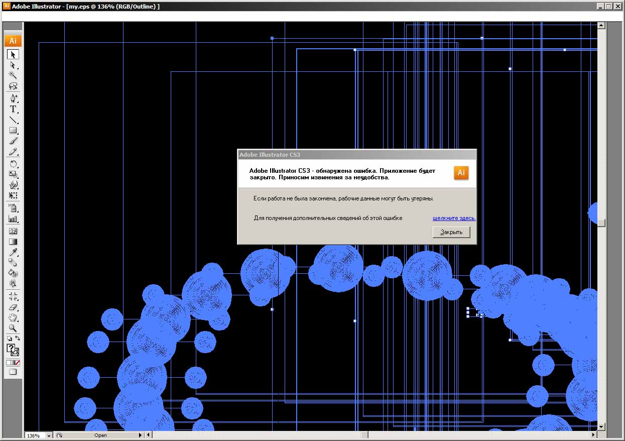This screenshot has height=441, width=625.
Task: Click the vertical scrollbar thumb
Action: pyautogui.click(x=601, y=223)
